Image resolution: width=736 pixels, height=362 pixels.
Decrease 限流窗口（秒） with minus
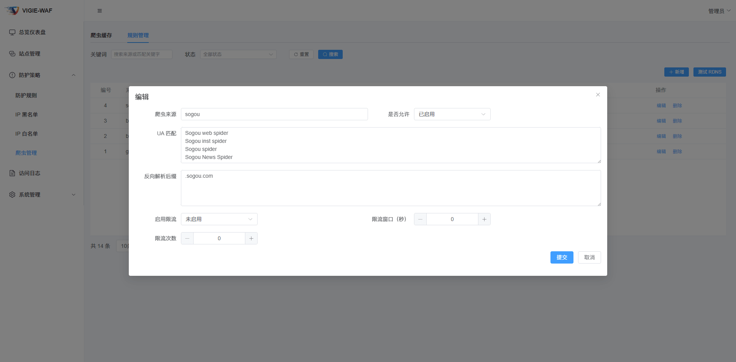421,219
